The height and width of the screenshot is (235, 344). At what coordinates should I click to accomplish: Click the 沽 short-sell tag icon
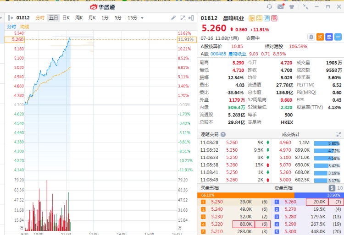pos(259,18)
